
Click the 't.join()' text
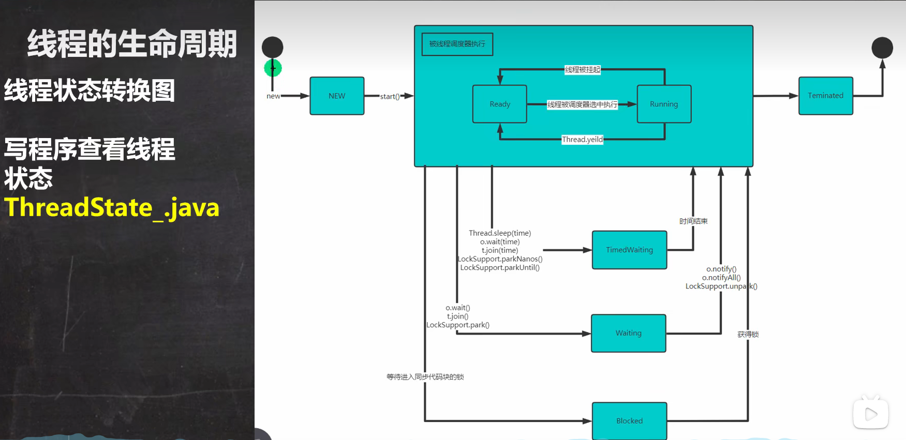pyautogui.click(x=458, y=316)
